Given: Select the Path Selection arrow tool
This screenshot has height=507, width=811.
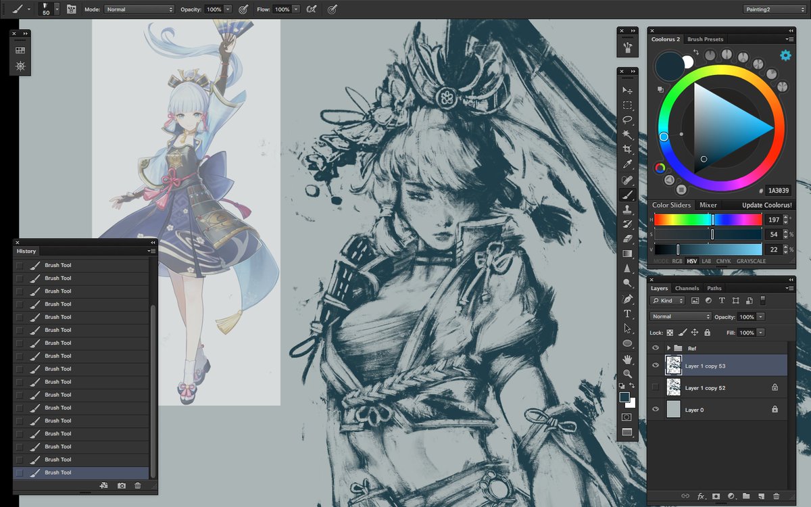Looking at the screenshot, I should pyautogui.click(x=627, y=329).
